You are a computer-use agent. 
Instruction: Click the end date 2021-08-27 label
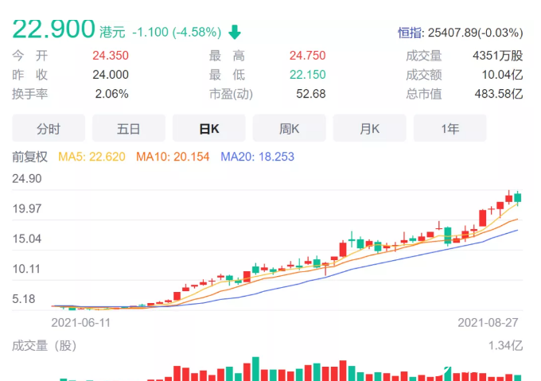pos(488,323)
